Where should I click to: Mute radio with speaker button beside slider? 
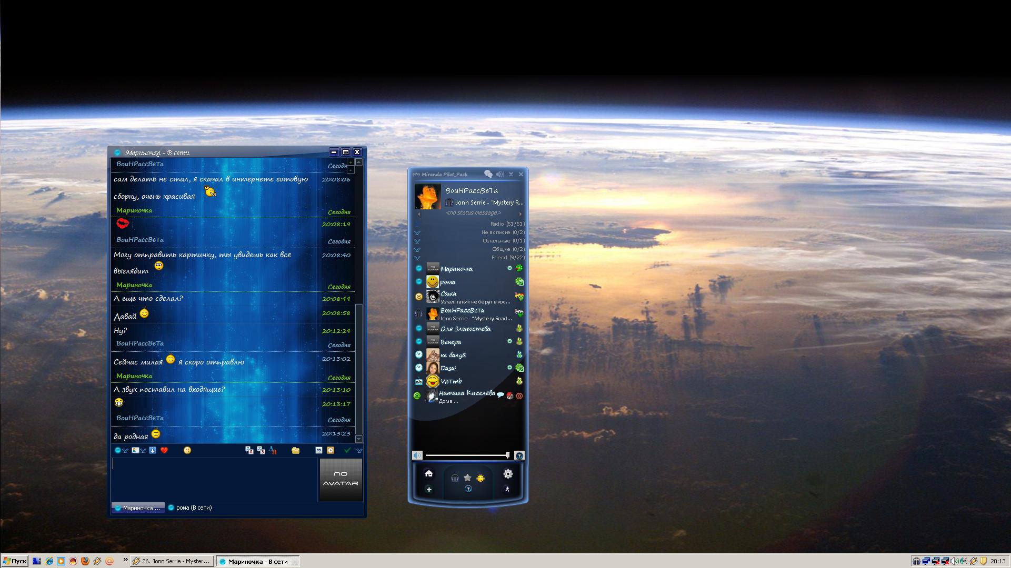pyautogui.click(x=417, y=455)
